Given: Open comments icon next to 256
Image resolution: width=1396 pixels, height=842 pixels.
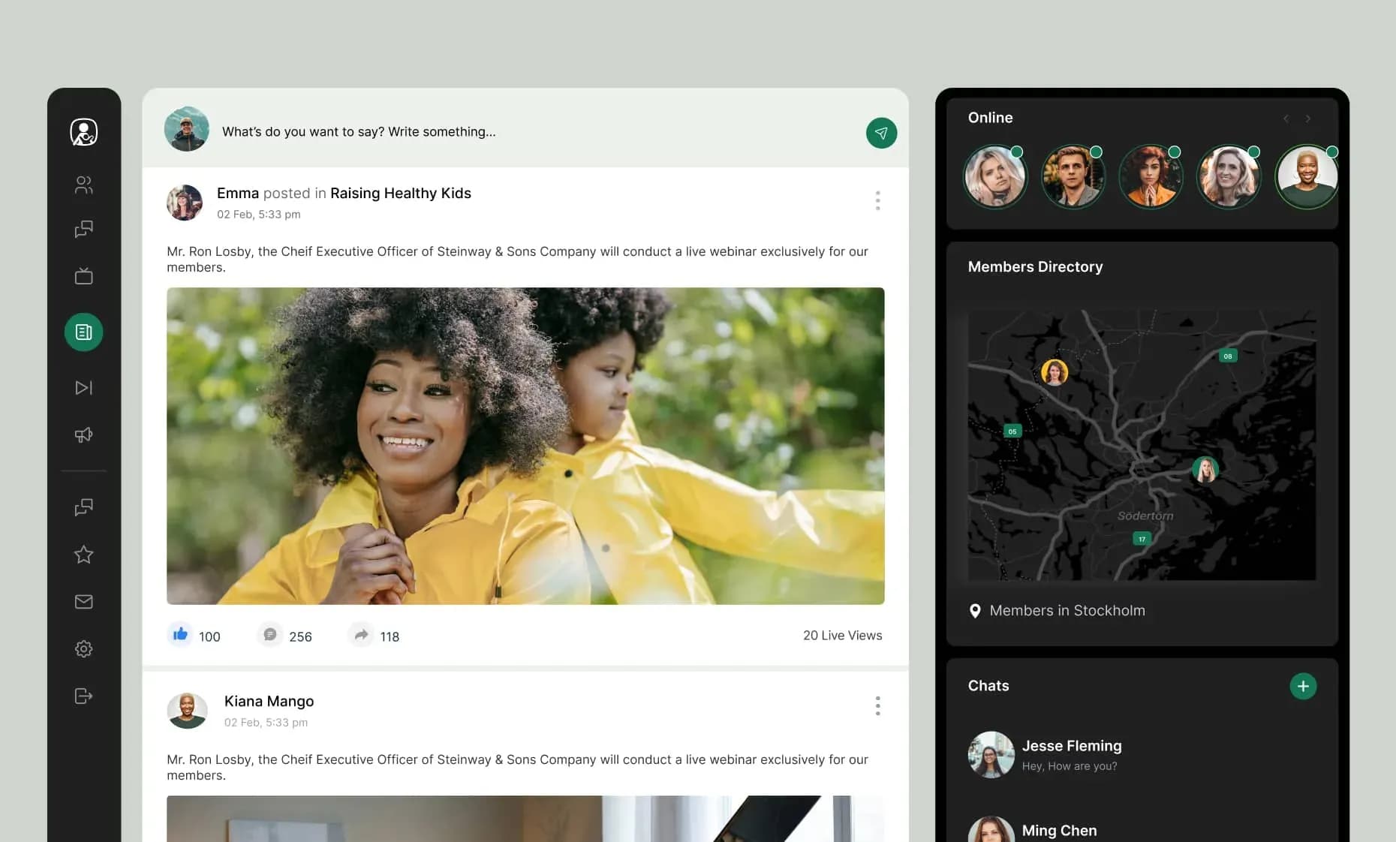Looking at the screenshot, I should [x=270, y=635].
